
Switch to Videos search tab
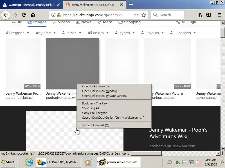click(61, 22)
